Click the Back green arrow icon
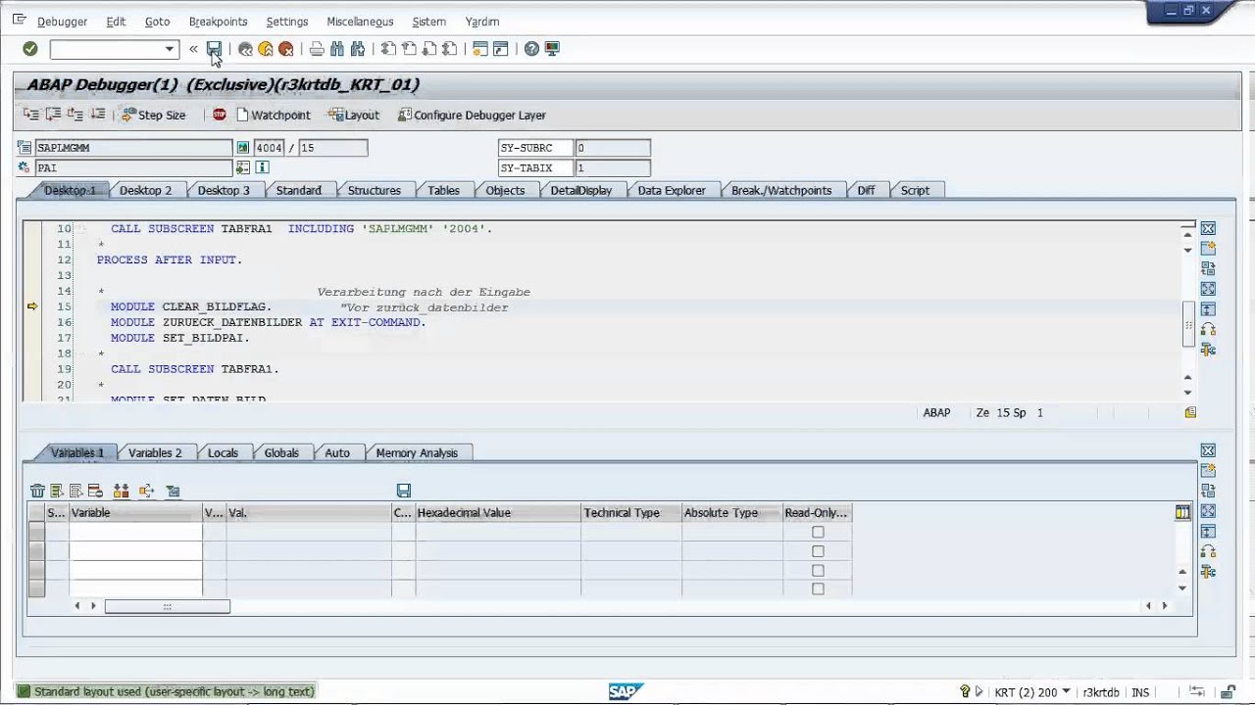This screenshot has width=1255, height=705. (245, 49)
